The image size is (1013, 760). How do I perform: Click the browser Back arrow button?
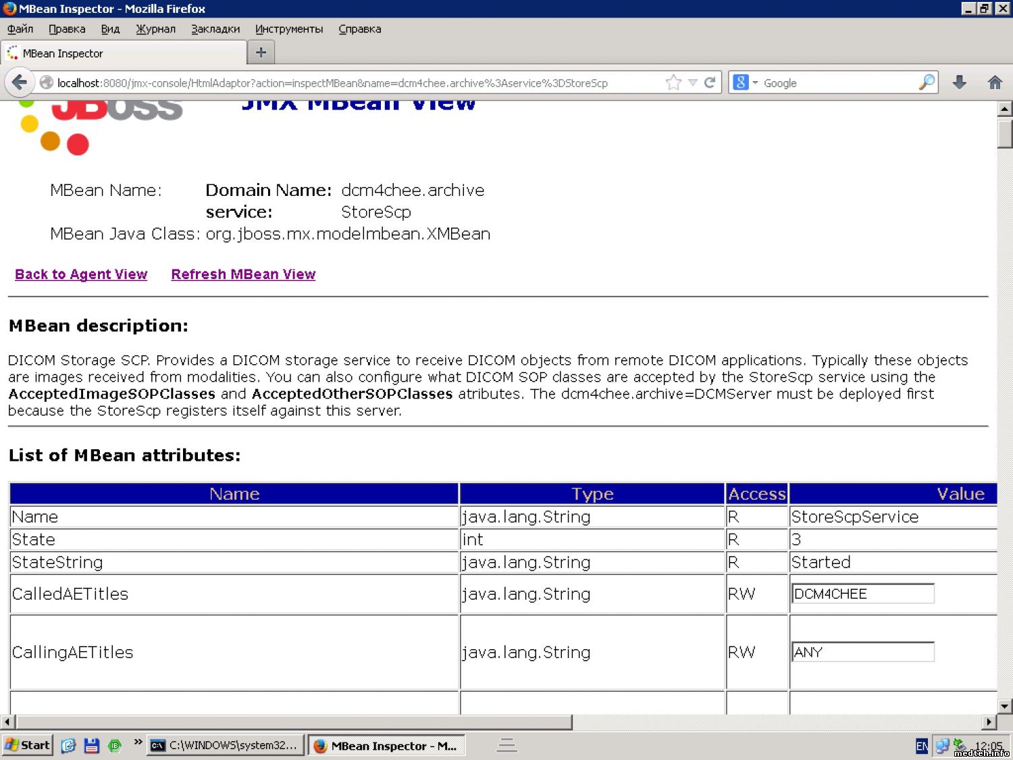(x=19, y=82)
